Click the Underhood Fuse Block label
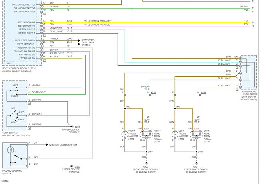This screenshot has width=260, height=184. pyautogui.click(x=248, y=95)
